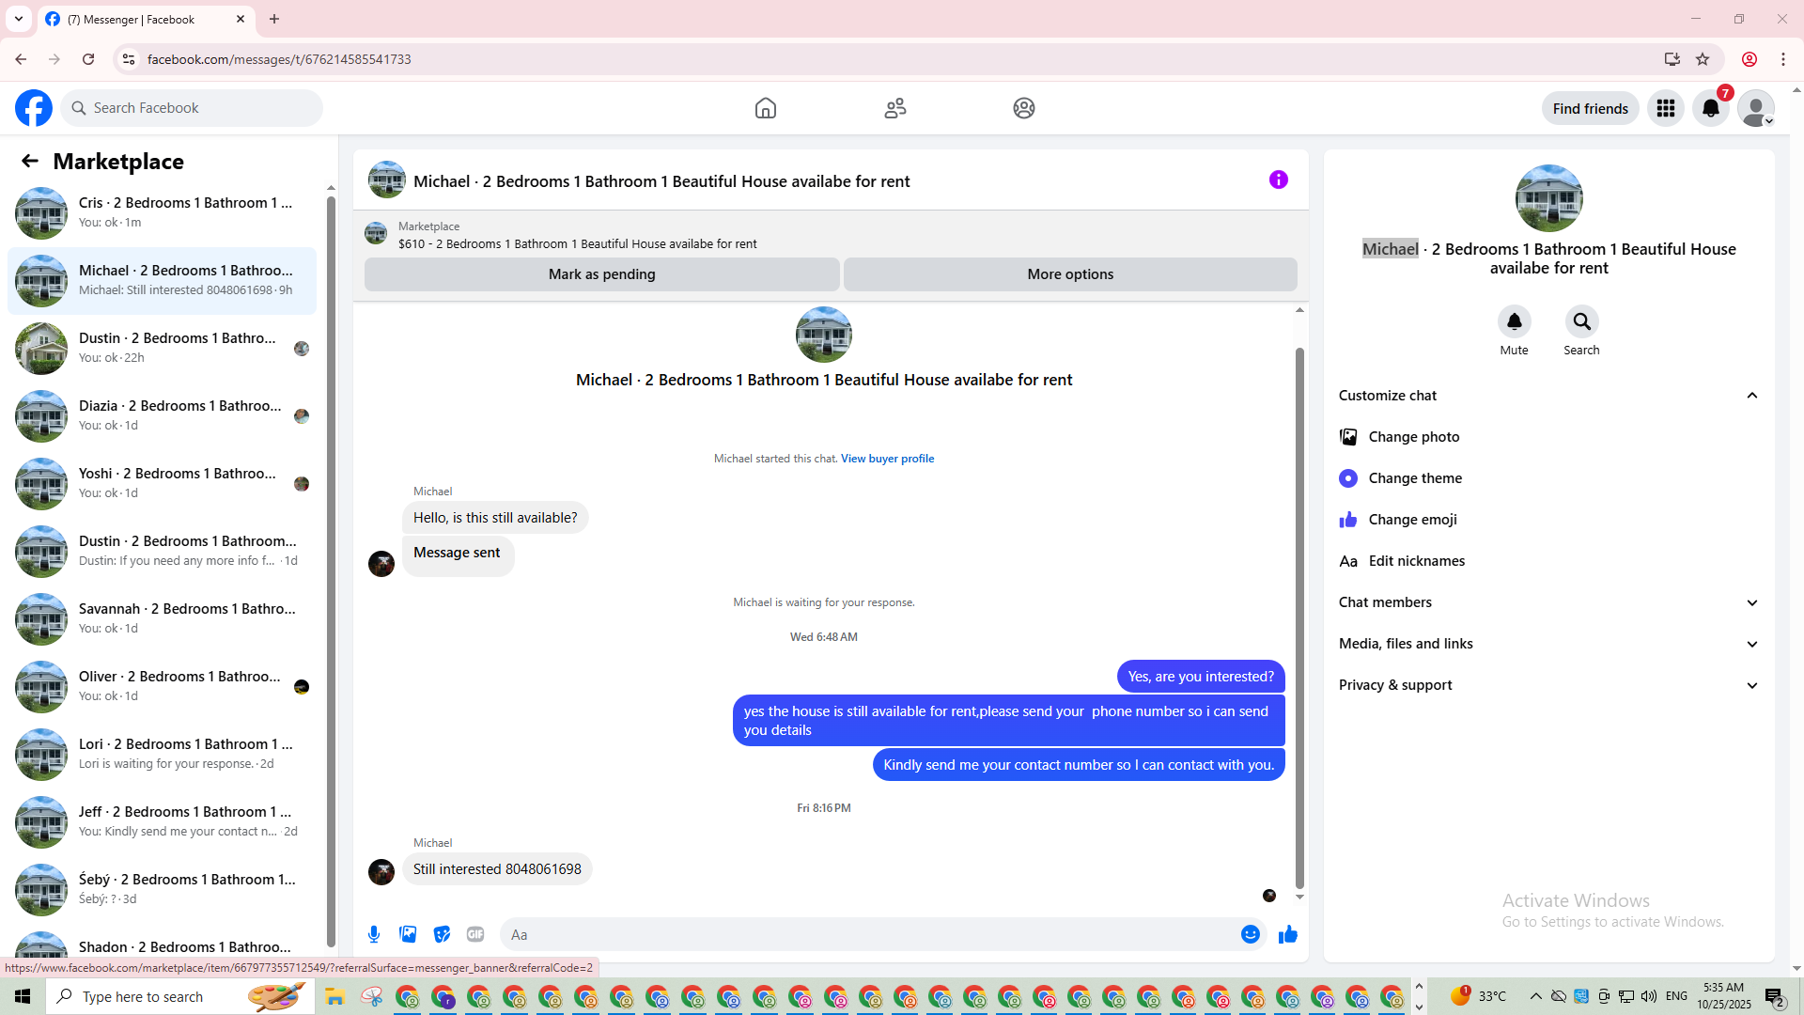This screenshot has width=1804, height=1015.
Task: Attach a photo using the image icon
Action: [x=408, y=934]
